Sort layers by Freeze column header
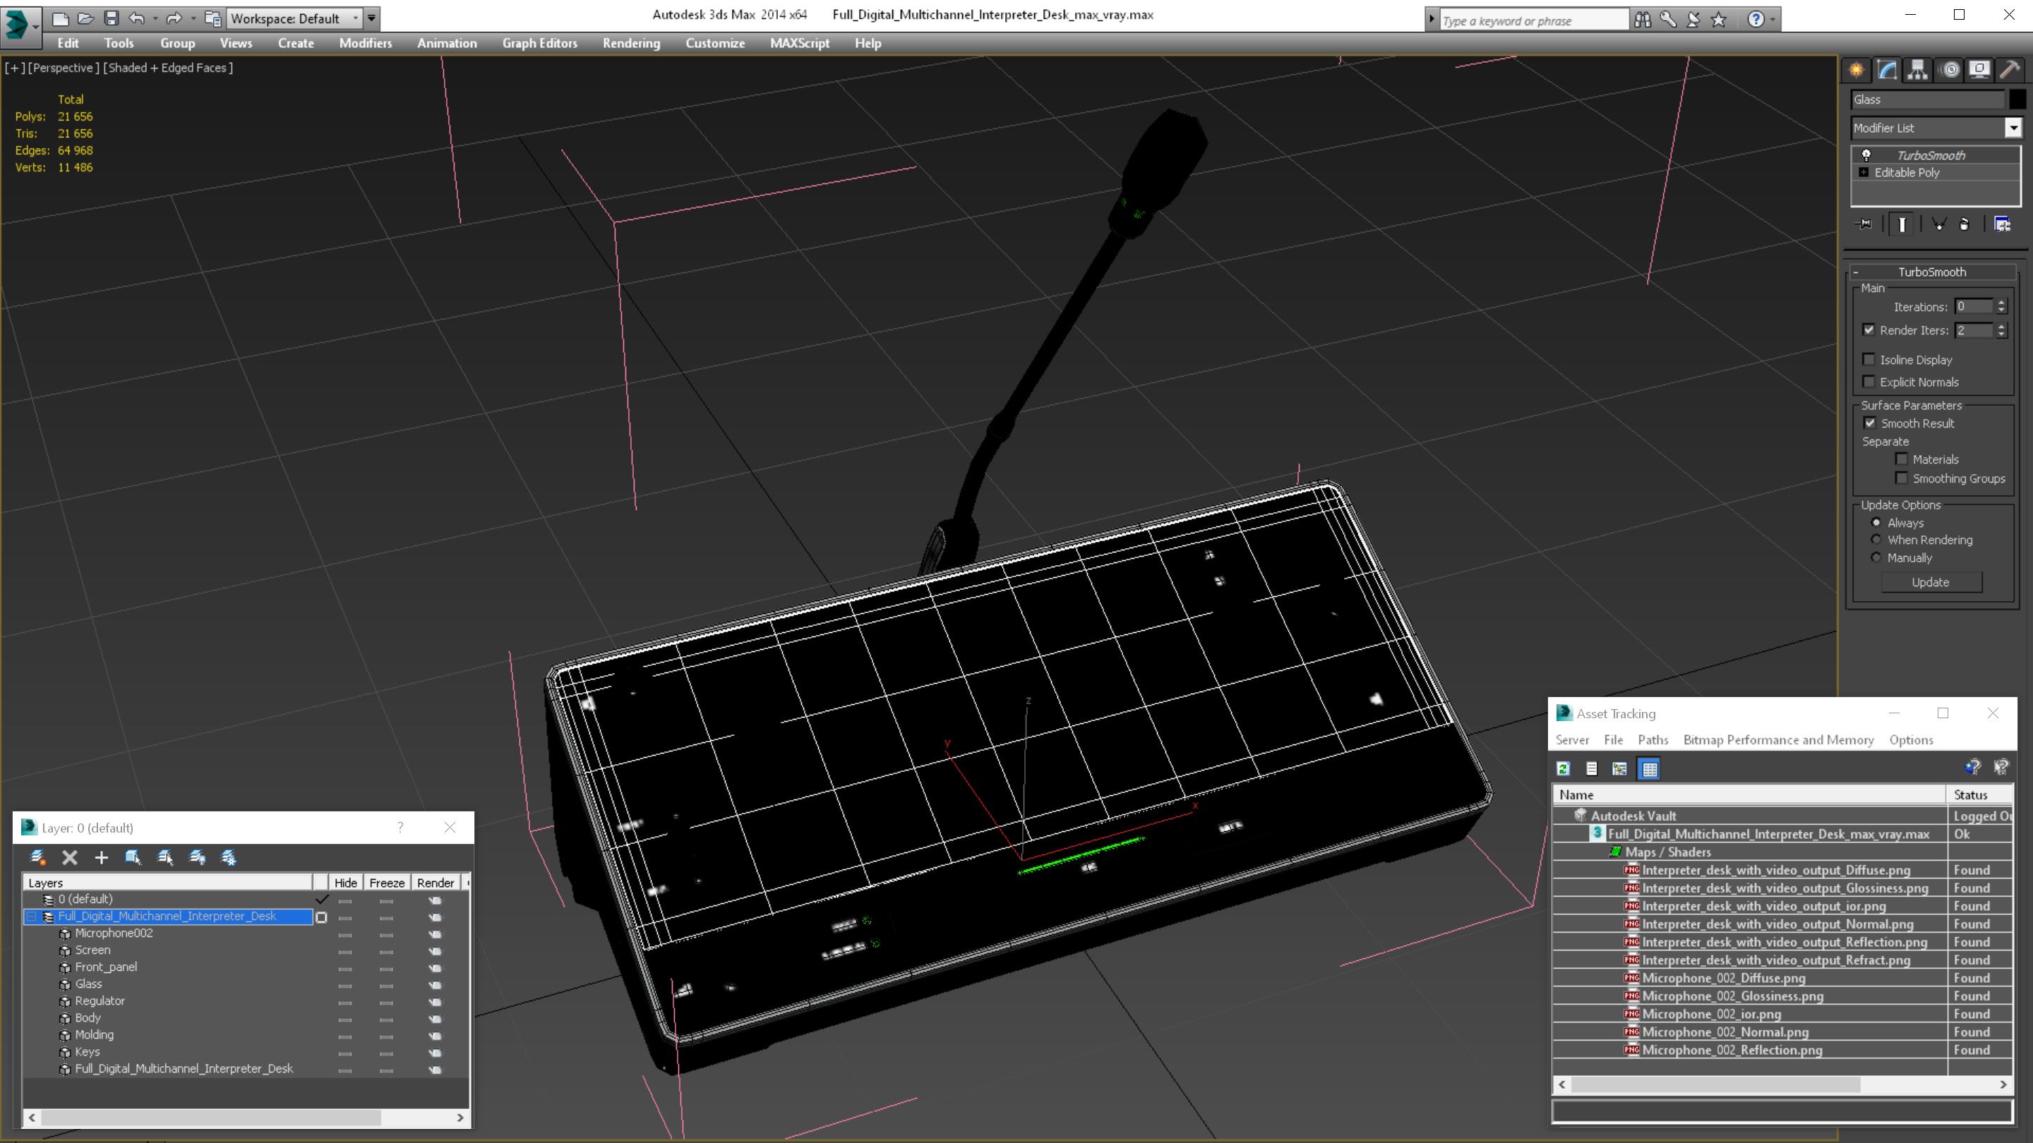Screen dimensions: 2033x1143 coord(387,883)
